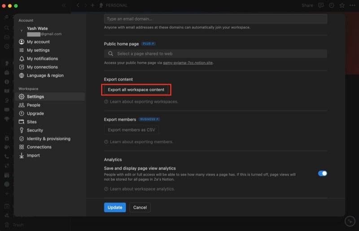Click the Upgrade arrow circle icon
The width and height of the screenshot is (359, 231).
[x=22, y=114]
